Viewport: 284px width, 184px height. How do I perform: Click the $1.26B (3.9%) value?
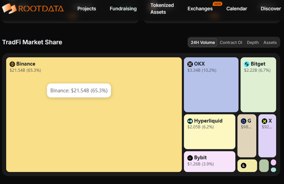click(200, 164)
